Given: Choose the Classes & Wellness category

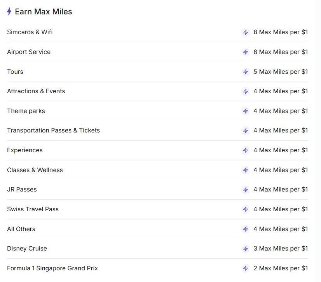Looking at the screenshot, I should tap(35, 170).
